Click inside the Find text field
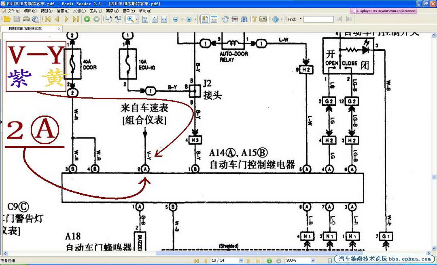 [x=318, y=19]
